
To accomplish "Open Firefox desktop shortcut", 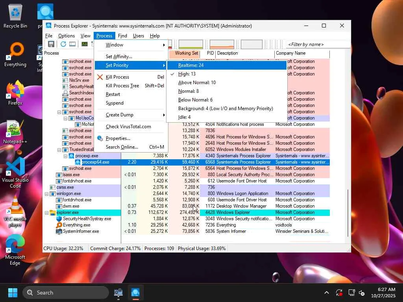I will coord(15,93).
